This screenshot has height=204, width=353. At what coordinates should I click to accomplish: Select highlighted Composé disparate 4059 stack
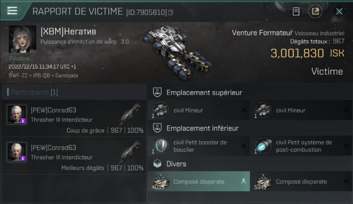pyautogui.click(x=199, y=181)
